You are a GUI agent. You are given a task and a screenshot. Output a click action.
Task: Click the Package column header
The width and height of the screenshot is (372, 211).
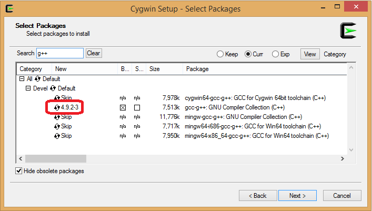(x=197, y=69)
